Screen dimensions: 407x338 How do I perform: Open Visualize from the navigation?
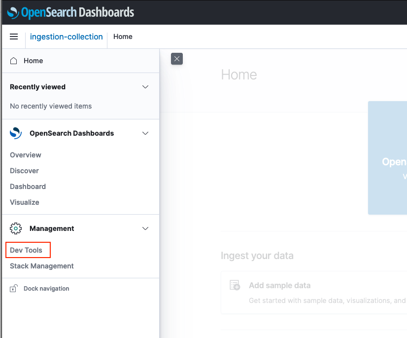click(25, 202)
